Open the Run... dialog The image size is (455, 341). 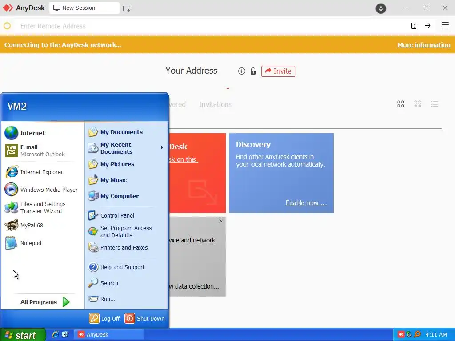pyautogui.click(x=126, y=299)
